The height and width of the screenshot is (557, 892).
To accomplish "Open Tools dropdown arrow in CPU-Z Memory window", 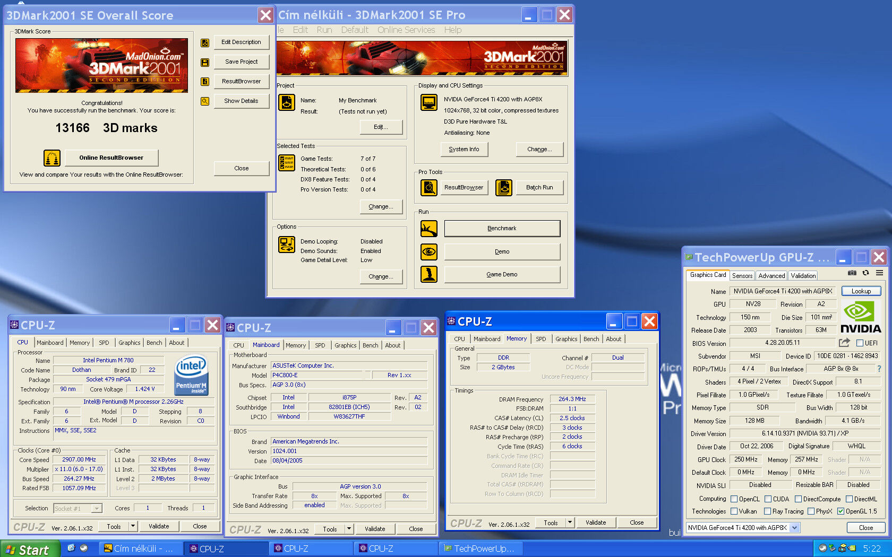I will pos(570,523).
